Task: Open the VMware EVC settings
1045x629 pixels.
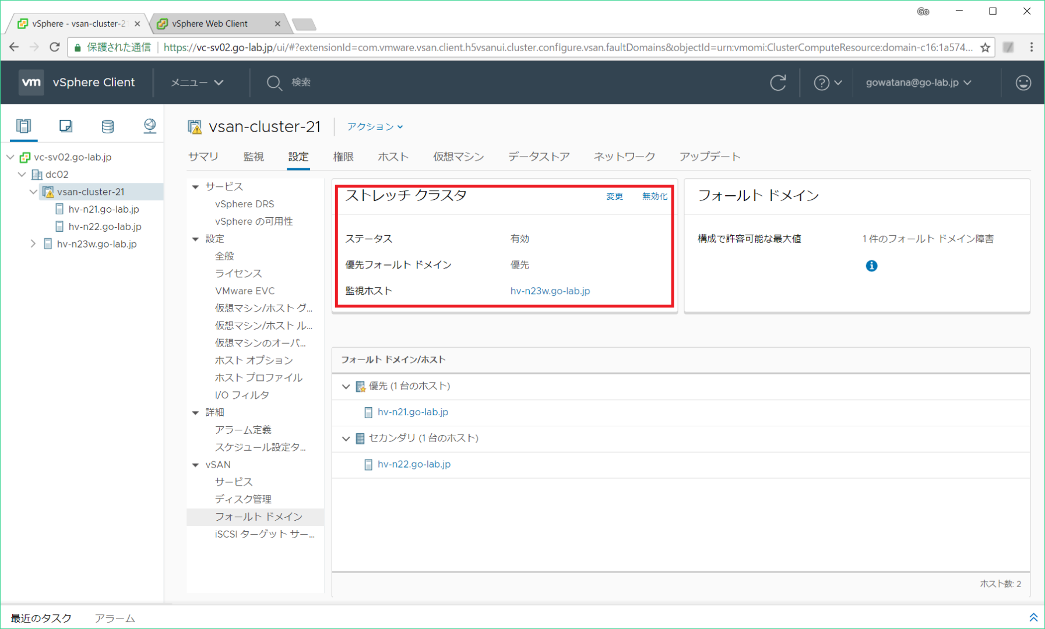Action: pyautogui.click(x=244, y=291)
